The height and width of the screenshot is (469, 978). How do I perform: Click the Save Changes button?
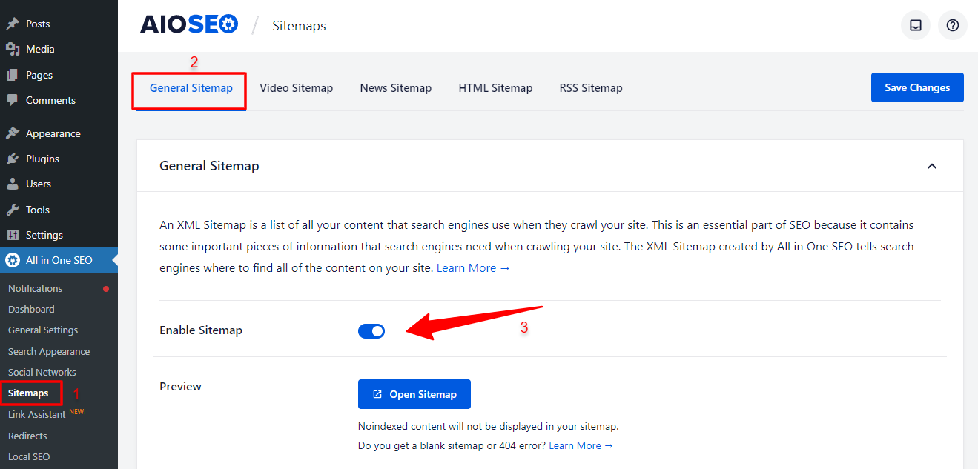(x=917, y=87)
